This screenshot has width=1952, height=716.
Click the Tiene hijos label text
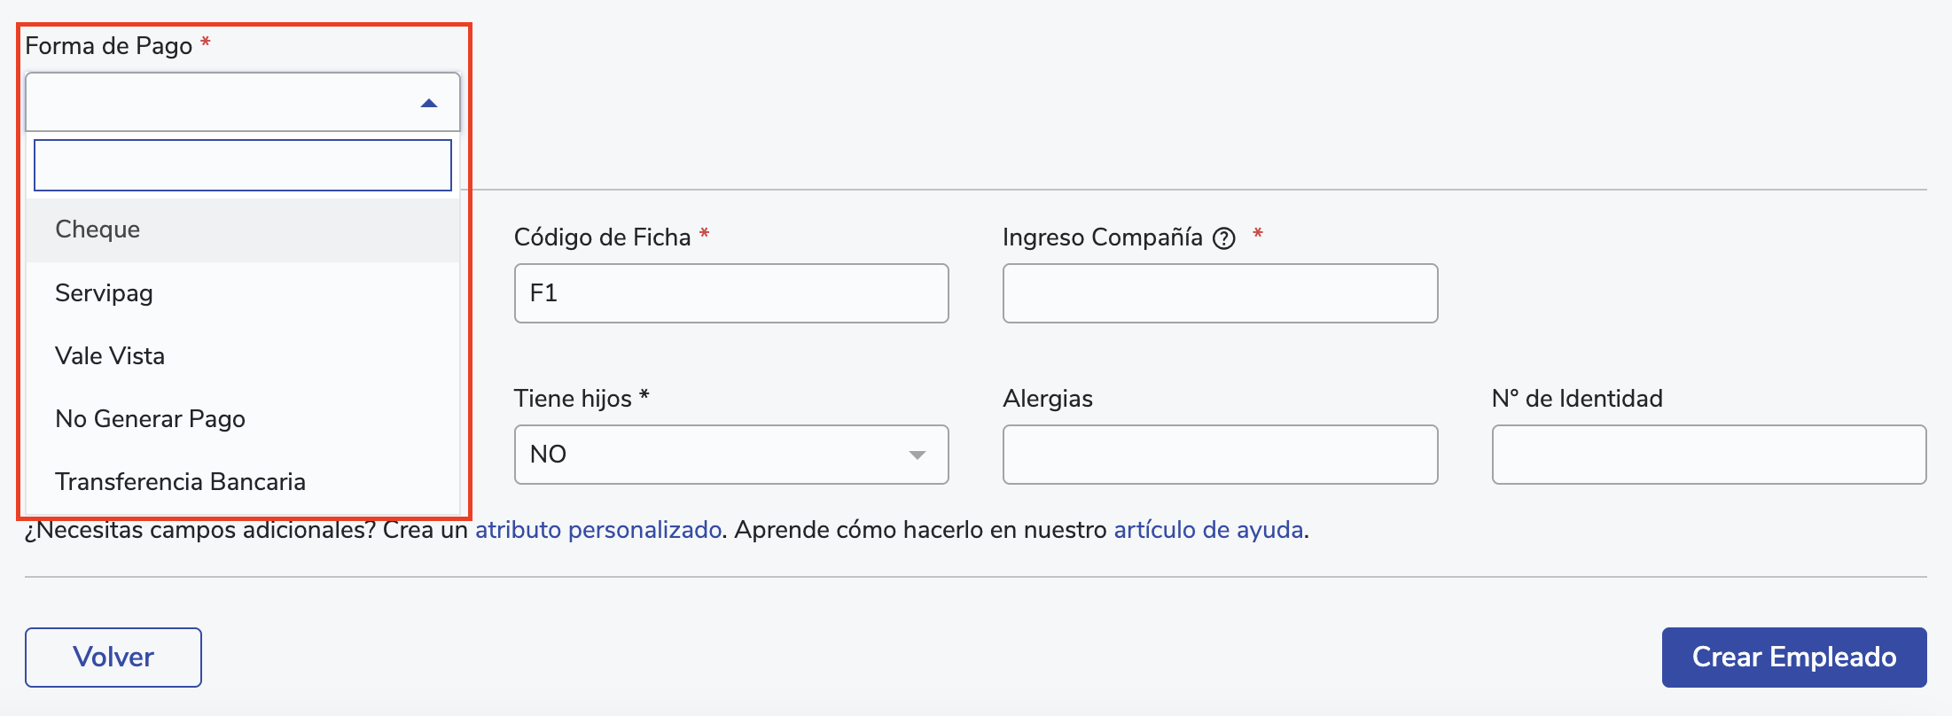click(573, 399)
